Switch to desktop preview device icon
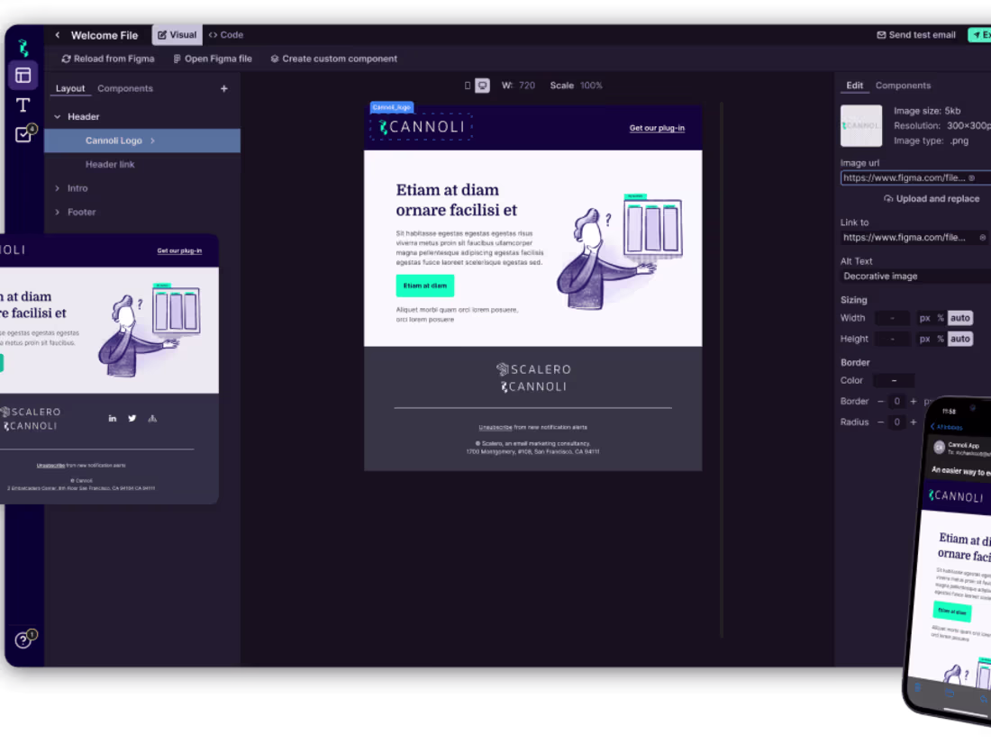The height and width of the screenshot is (744, 991). click(482, 86)
